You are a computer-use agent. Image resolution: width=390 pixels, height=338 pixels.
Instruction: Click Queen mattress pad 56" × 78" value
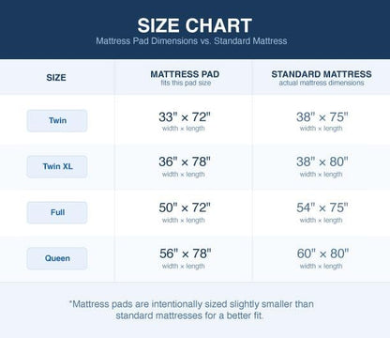[x=186, y=253]
